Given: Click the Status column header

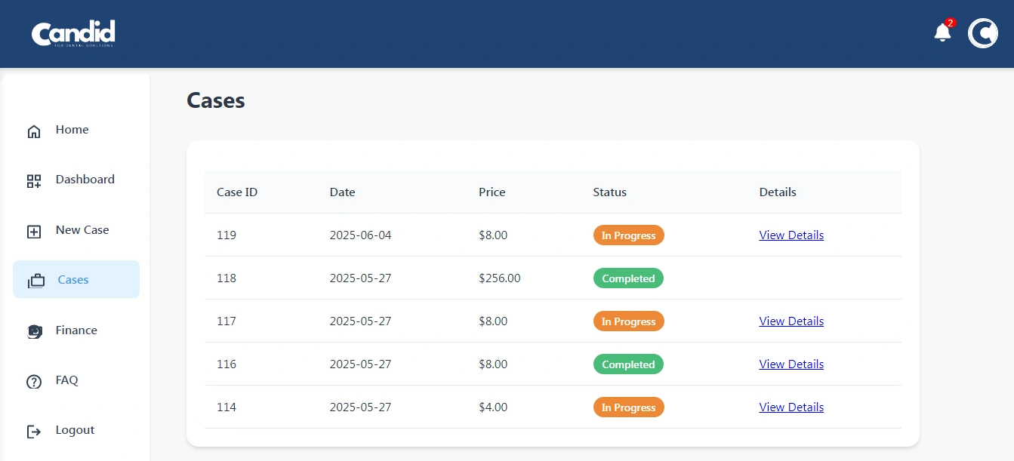Looking at the screenshot, I should (609, 192).
